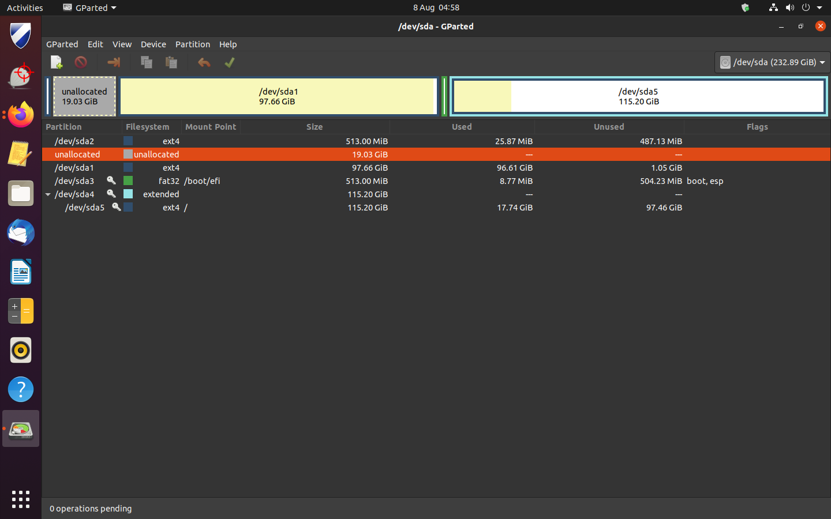Viewport: 831px width, 519px height.
Task: Open the notepad app in the dock
Action: [21, 154]
